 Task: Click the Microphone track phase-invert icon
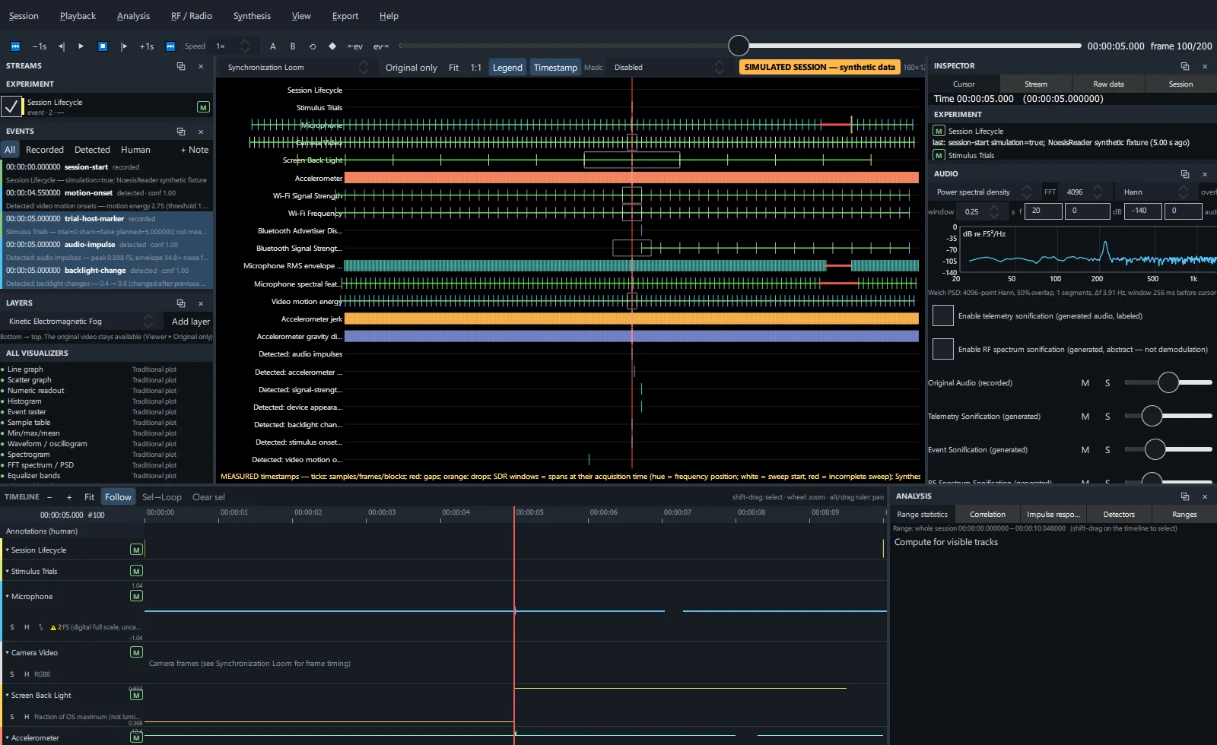pos(40,627)
